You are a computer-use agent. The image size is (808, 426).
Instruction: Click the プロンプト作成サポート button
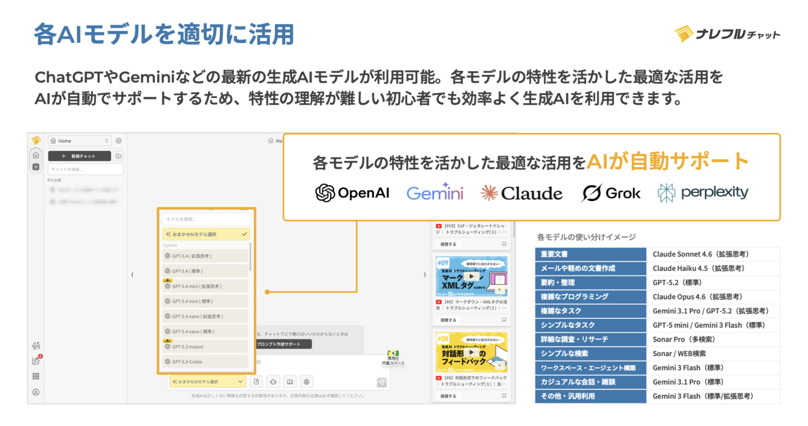[283, 344]
